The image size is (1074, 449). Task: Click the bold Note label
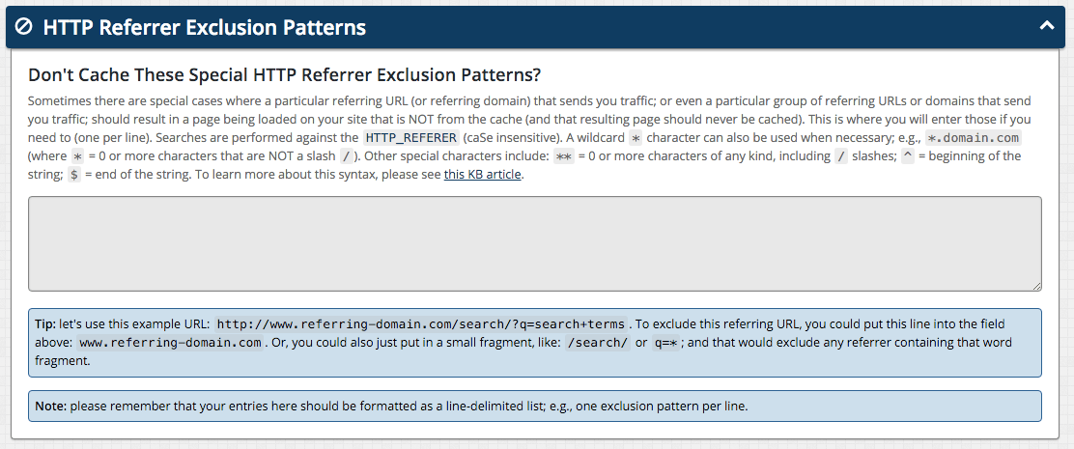[50, 406]
